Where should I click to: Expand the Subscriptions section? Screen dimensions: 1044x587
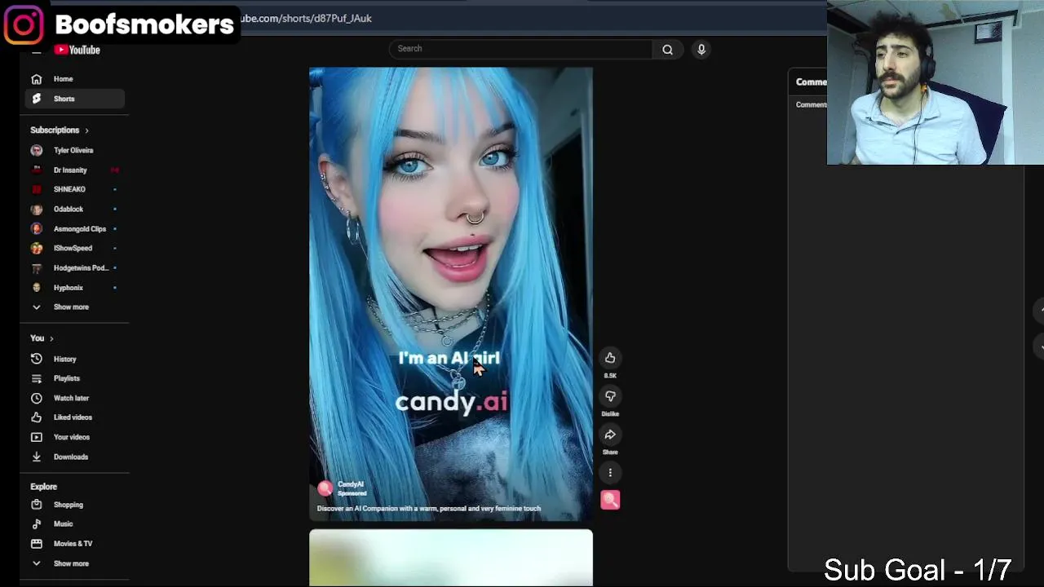pos(60,130)
